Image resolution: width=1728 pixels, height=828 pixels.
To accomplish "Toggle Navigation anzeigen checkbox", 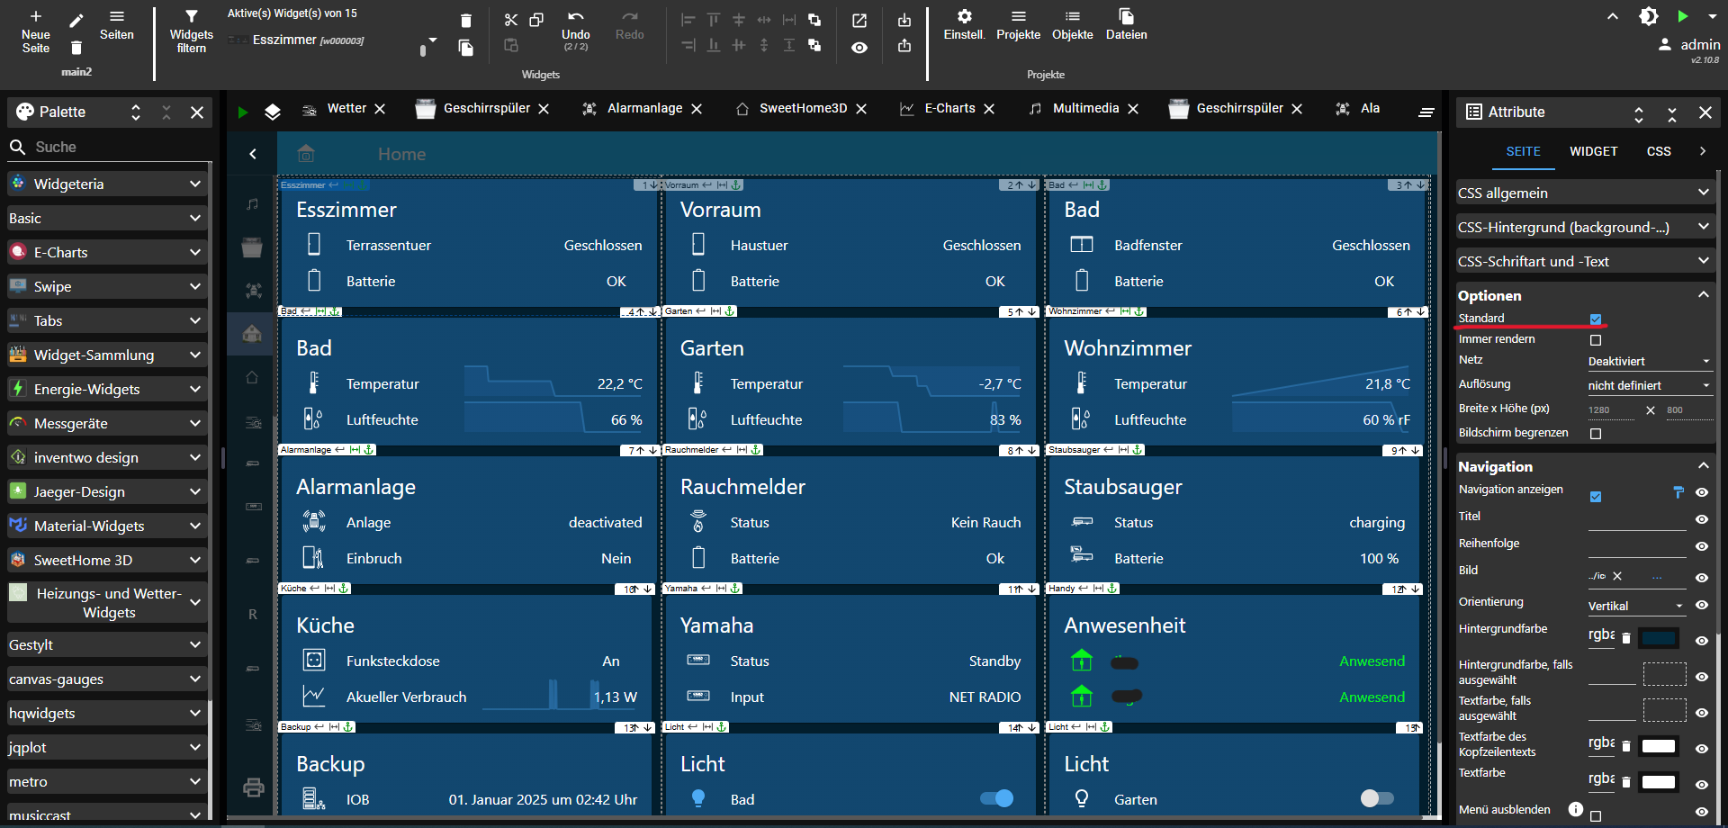I will (x=1596, y=497).
